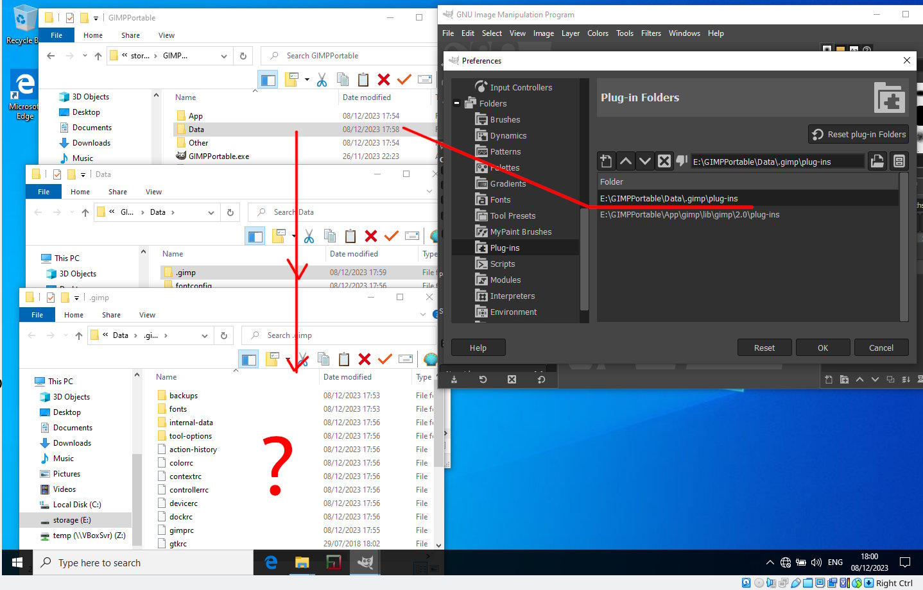
Task: Select Dynamics in Preferences folder tree
Action: [x=508, y=135]
